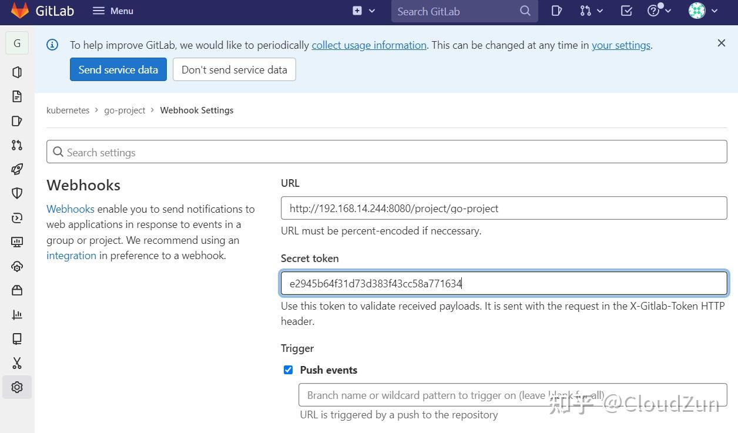Open Analytics chart icon in sidebar

[17, 315]
